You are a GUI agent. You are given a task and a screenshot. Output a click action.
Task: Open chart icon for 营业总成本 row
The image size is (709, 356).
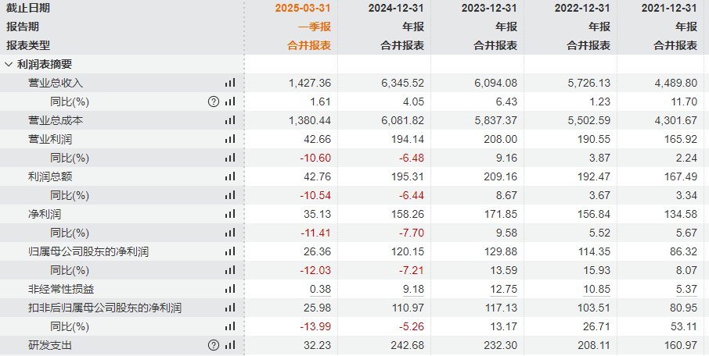coord(229,120)
